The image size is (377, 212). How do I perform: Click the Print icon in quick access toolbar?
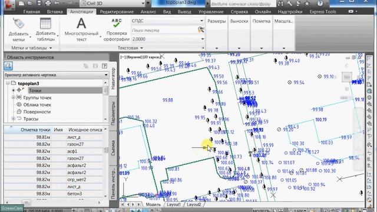pyautogui.click(x=48, y=4)
